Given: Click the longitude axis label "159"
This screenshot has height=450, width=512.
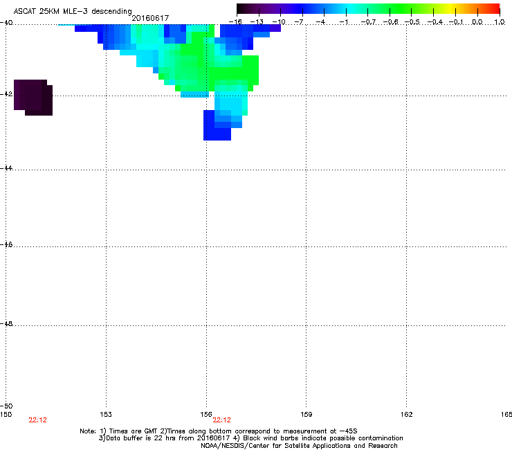Looking at the screenshot, I should pyautogui.click(x=306, y=415).
